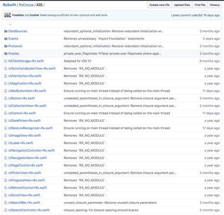This screenshot has height=215, width=224.
Task: Open 'Removes unnecessary import Foundation' commit message
Action: pos(104,39)
